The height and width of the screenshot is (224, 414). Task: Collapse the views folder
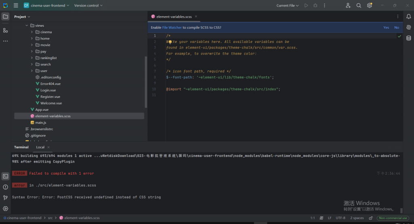point(27,25)
